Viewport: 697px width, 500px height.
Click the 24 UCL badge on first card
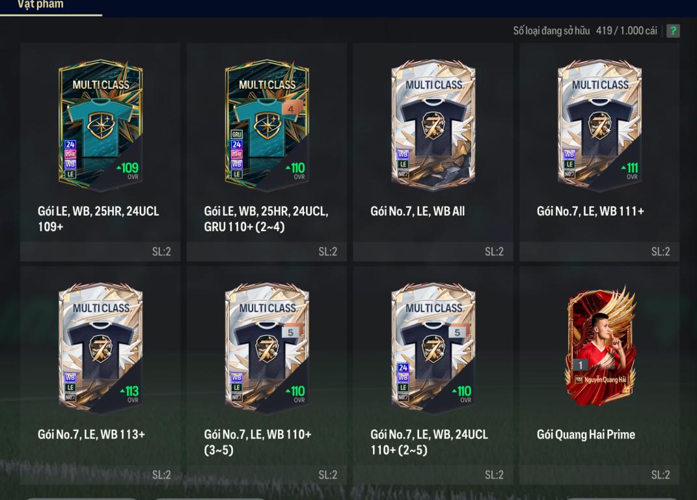(70, 144)
